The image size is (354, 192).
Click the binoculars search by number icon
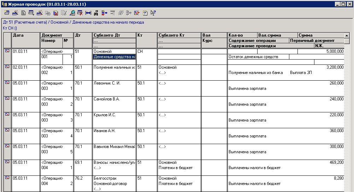click(x=96, y=13)
